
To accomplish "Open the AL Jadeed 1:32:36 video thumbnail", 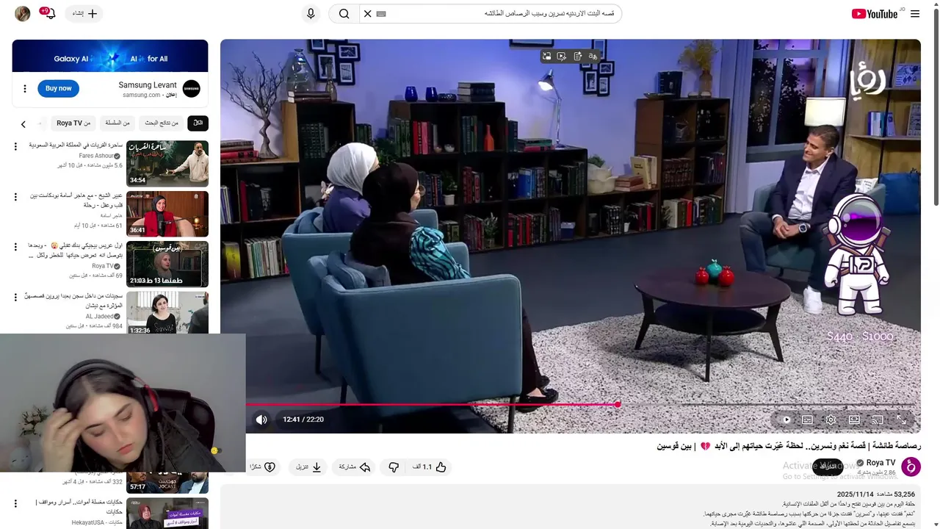I will [x=167, y=313].
